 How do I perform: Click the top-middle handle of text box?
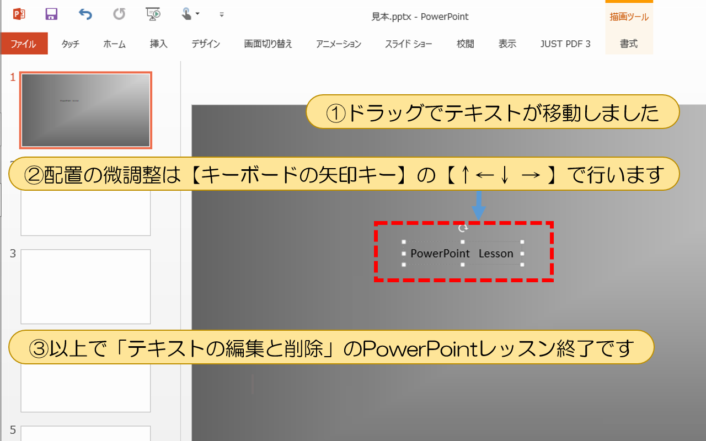click(463, 242)
